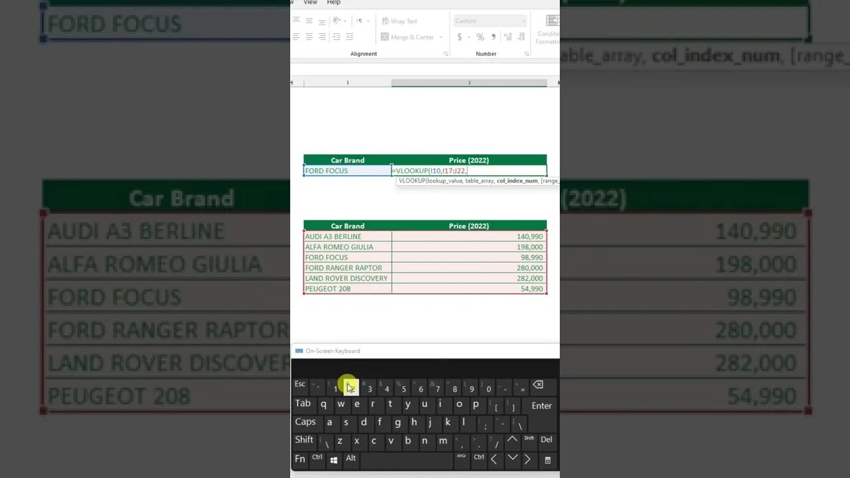Expand the accounting format dropdown arrow
Screen dimensions: 850x478
pyautogui.click(x=469, y=37)
